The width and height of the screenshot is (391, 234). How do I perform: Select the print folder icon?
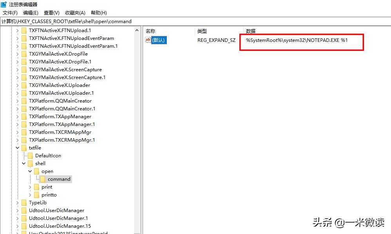click(x=37, y=187)
